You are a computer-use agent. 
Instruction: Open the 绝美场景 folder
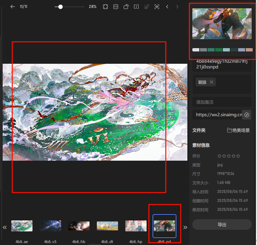pos(238,130)
